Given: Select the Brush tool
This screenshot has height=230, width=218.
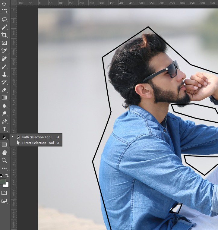Looking at the screenshot, I should [4, 66].
